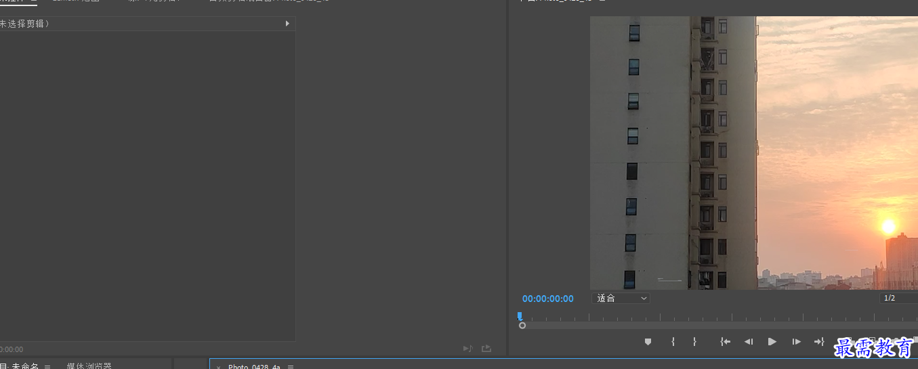Switch to the 媒体浏览器 tab
This screenshot has width=918, height=369.
click(x=89, y=366)
